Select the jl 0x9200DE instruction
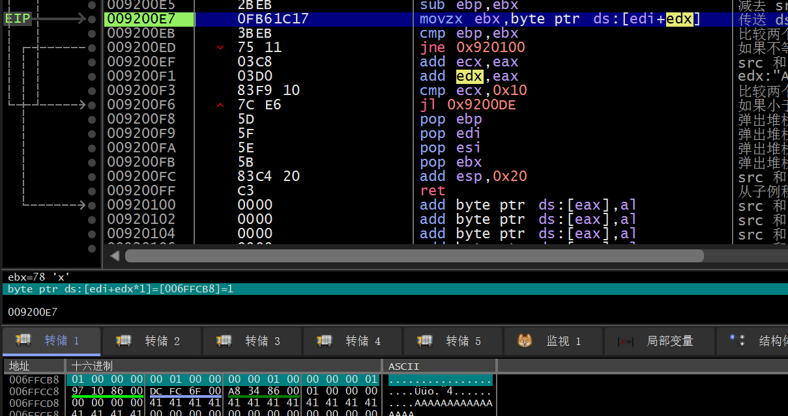This screenshot has width=788, height=416. pyautogui.click(x=468, y=105)
